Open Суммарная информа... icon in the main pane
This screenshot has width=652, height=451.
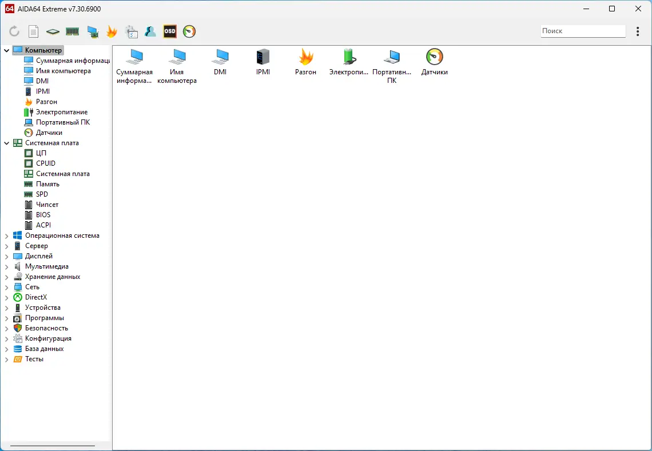click(134, 66)
